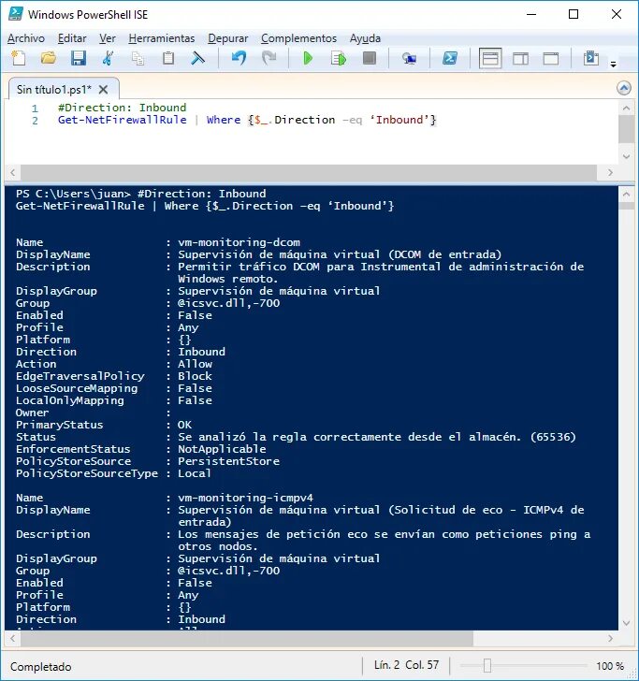The image size is (639, 681).
Task: Start PowerShell.exe console icon
Action: [450, 58]
